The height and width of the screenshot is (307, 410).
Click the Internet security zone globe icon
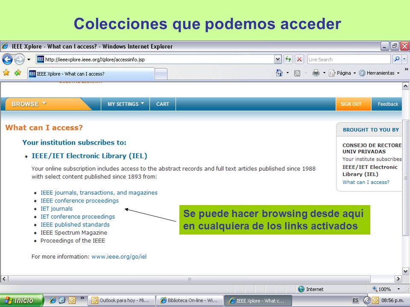[x=301, y=289]
